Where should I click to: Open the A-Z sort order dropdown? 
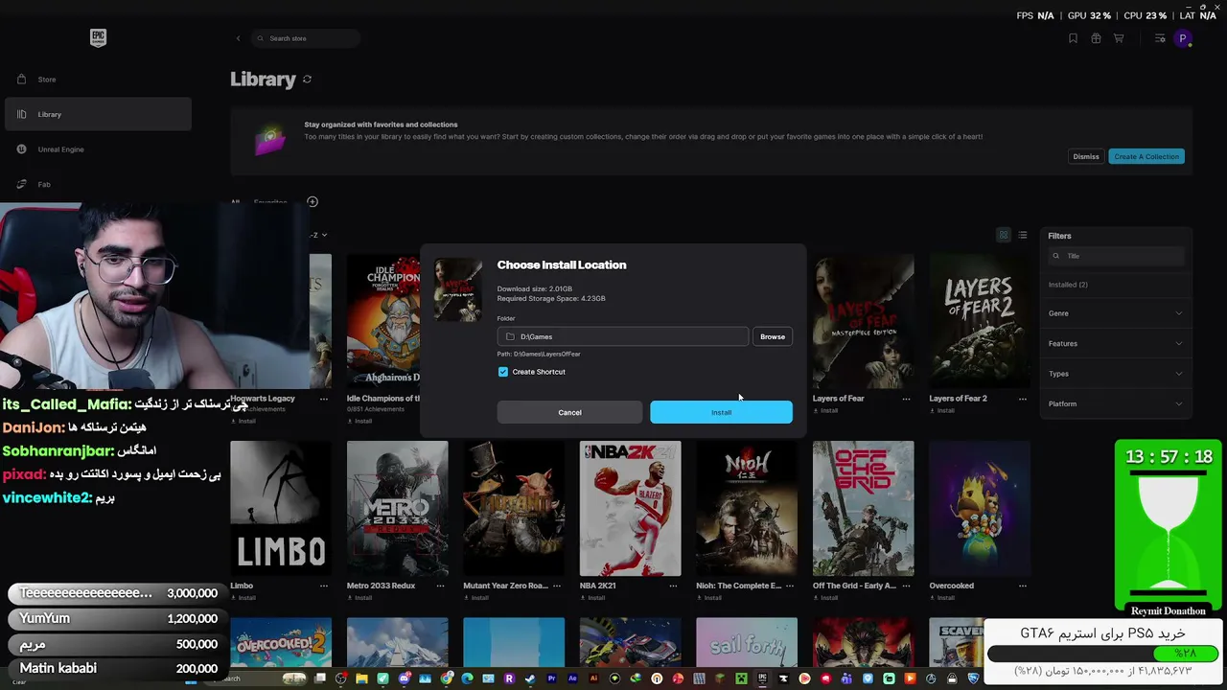coord(319,235)
